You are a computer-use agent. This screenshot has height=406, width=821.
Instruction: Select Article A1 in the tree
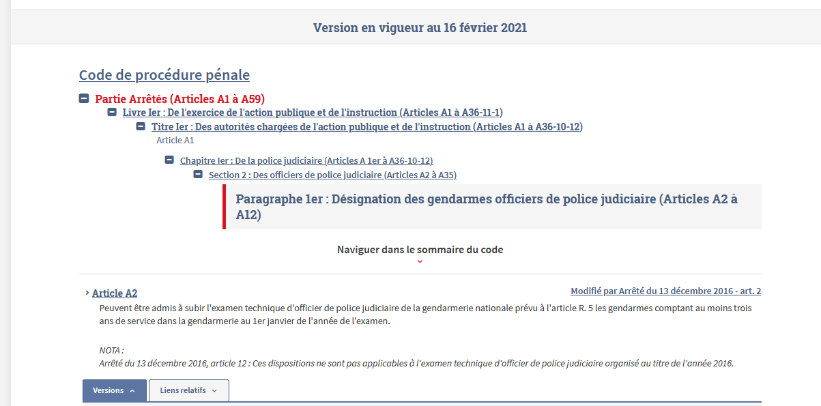point(175,141)
